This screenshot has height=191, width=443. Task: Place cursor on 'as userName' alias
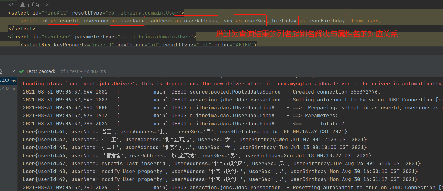(127, 21)
